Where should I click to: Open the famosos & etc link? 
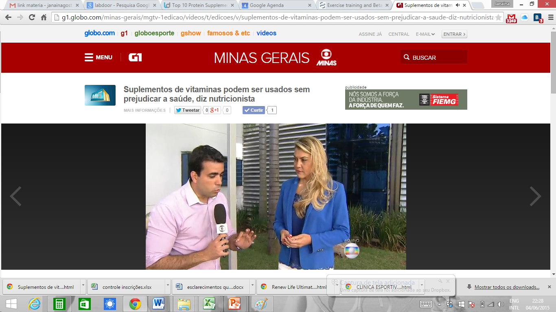(229, 33)
